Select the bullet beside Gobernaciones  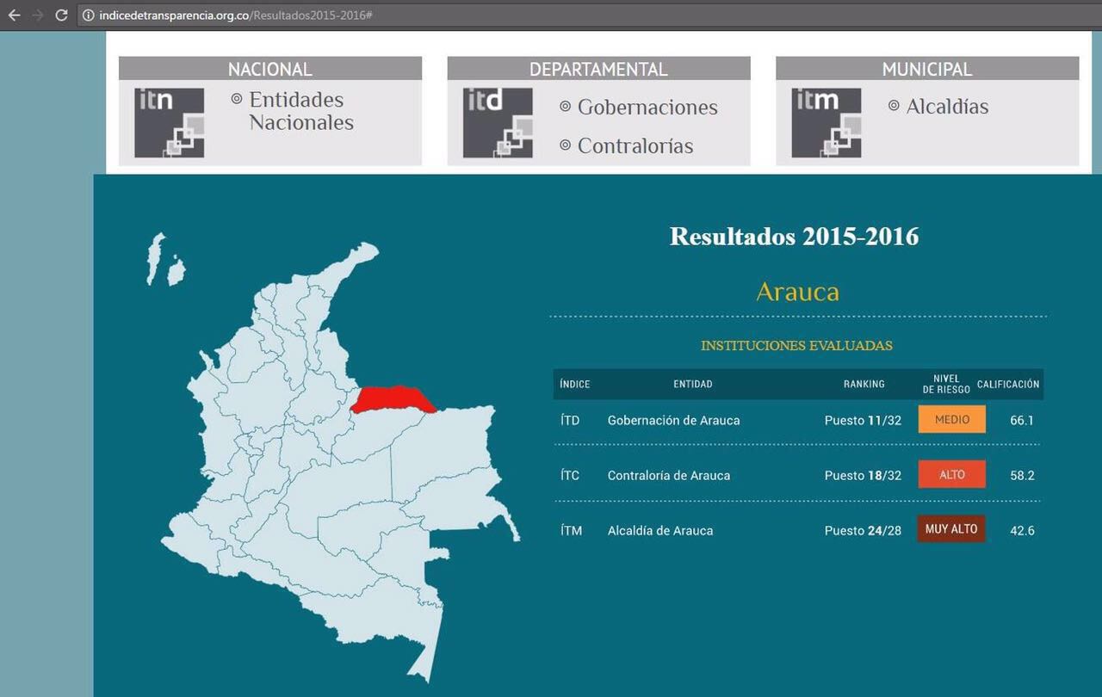click(566, 107)
